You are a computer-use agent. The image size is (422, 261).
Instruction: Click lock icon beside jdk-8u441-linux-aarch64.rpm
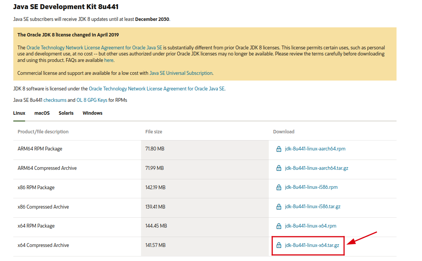279,149
